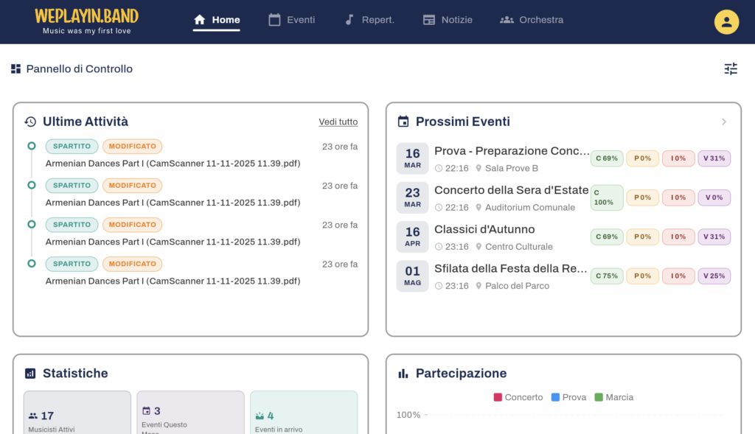Screen dimensions: 755x434
Task: Click the C 100% progress badge
Action: click(x=606, y=197)
